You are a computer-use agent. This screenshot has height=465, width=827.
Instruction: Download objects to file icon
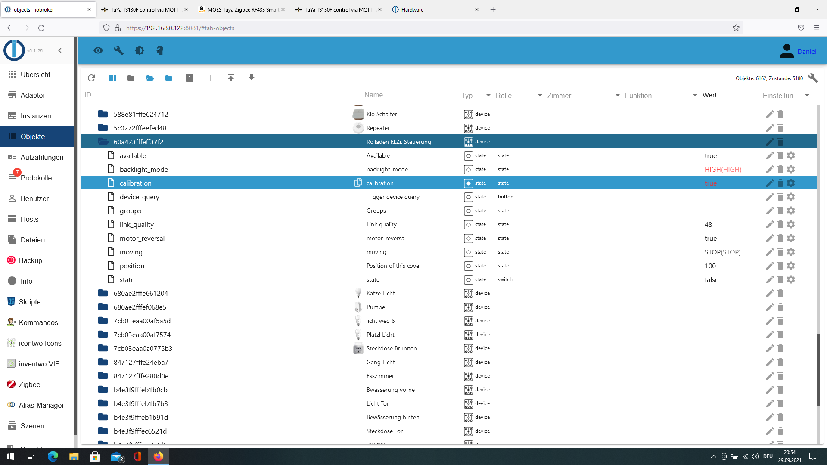point(252,78)
